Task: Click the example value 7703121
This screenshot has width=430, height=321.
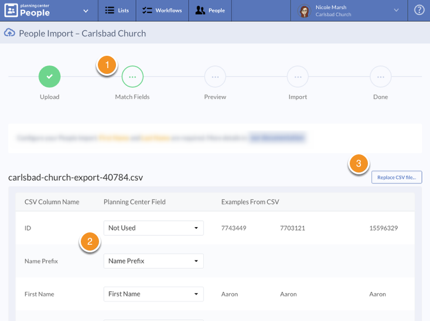Action: click(292, 228)
